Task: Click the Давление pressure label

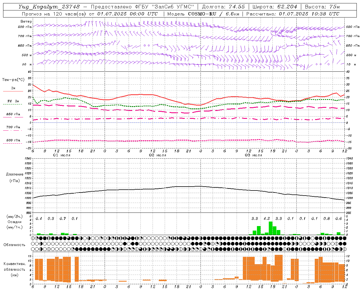Action: click(15, 174)
